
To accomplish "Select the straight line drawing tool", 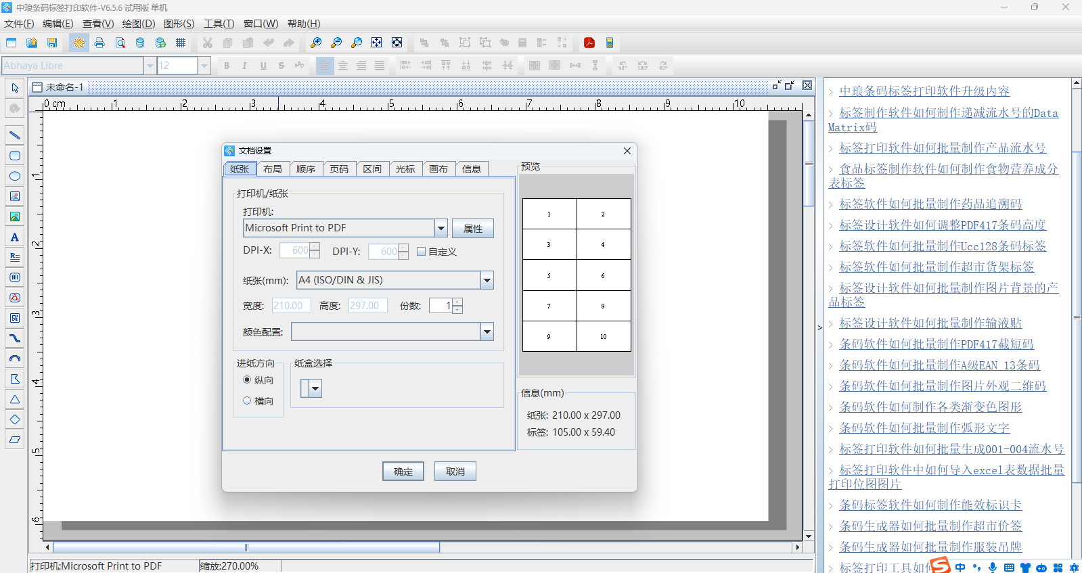I will click(14, 135).
